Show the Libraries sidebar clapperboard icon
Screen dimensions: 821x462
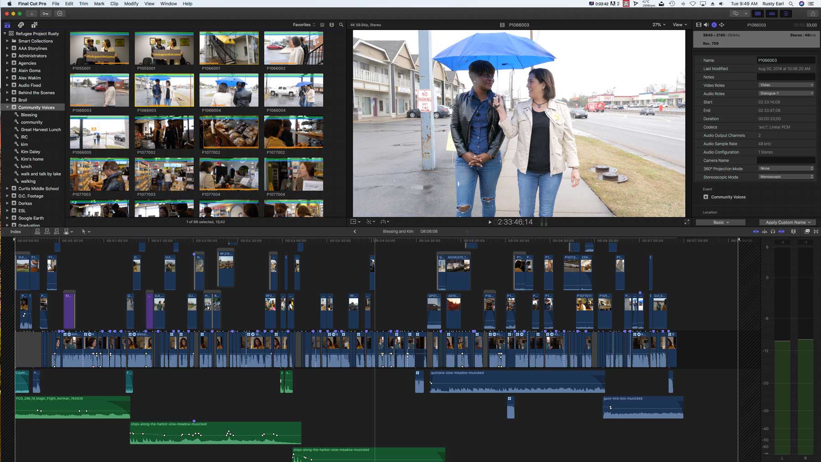coord(7,25)
